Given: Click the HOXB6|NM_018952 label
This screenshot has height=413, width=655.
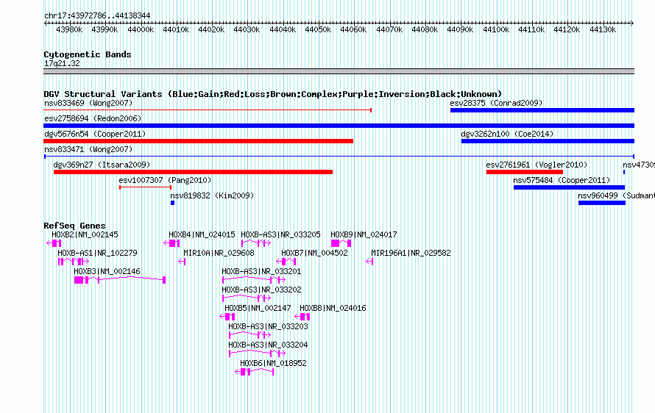Looking at the screenshot, I should 273,363.
